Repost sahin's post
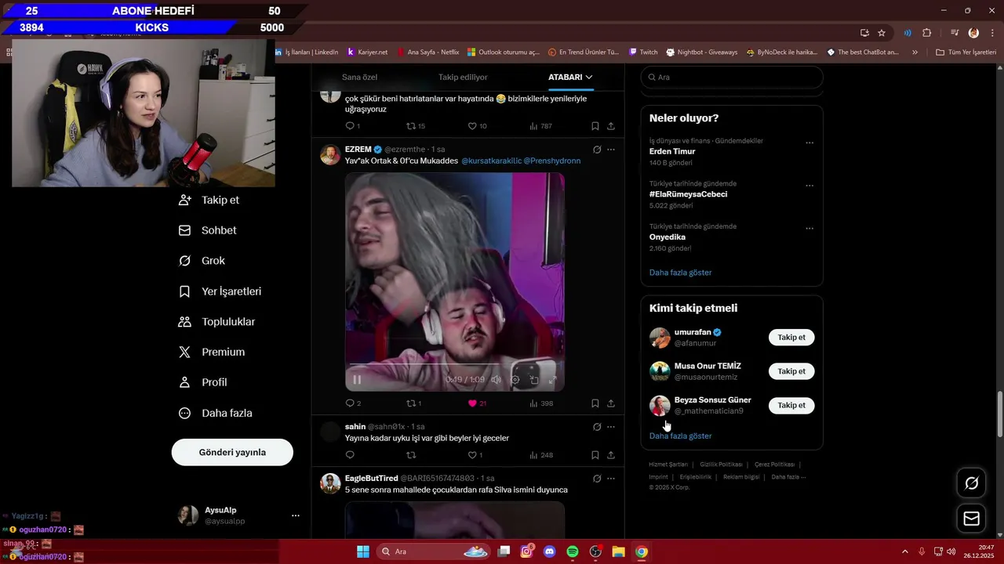Viewport: 1004px width, 564px height. [x=411, y=455]
